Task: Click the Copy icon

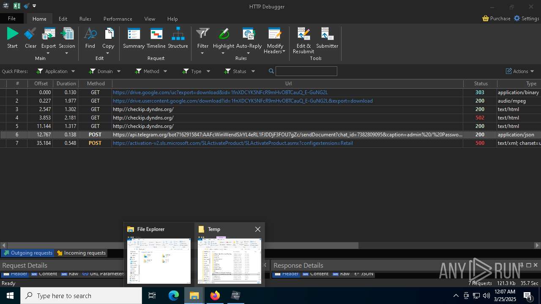Action: (x=108, y=34)
